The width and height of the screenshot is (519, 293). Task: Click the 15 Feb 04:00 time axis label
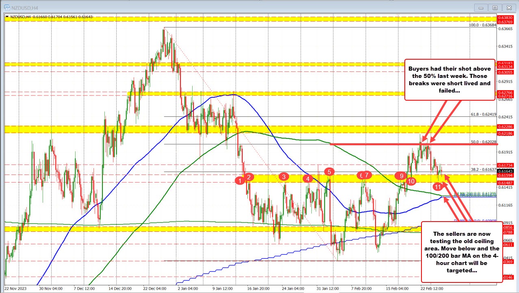(397, 289)
